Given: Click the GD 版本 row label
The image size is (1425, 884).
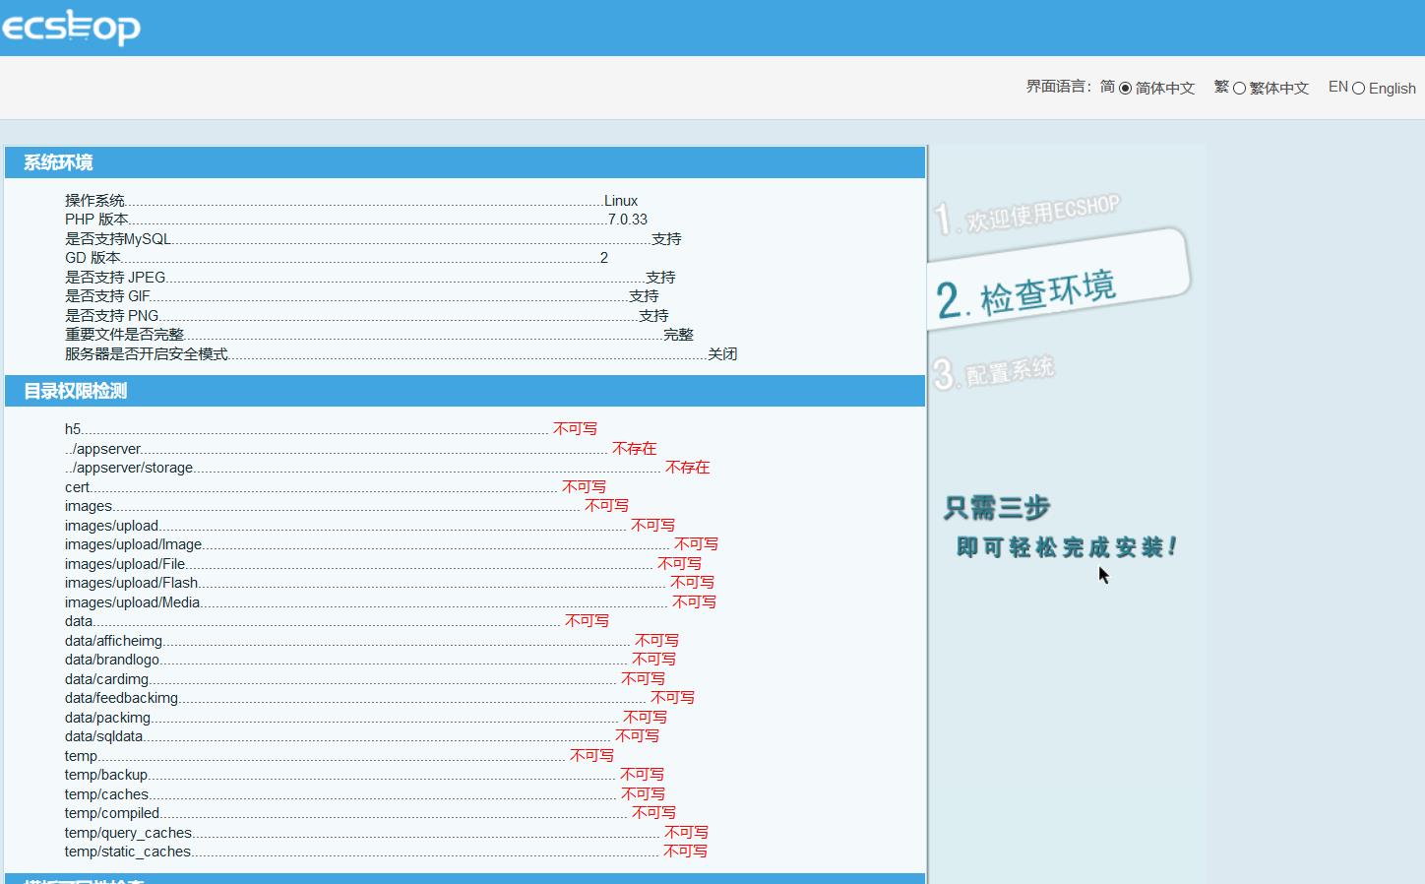Looking at the screenshot, I should (93, 258).
